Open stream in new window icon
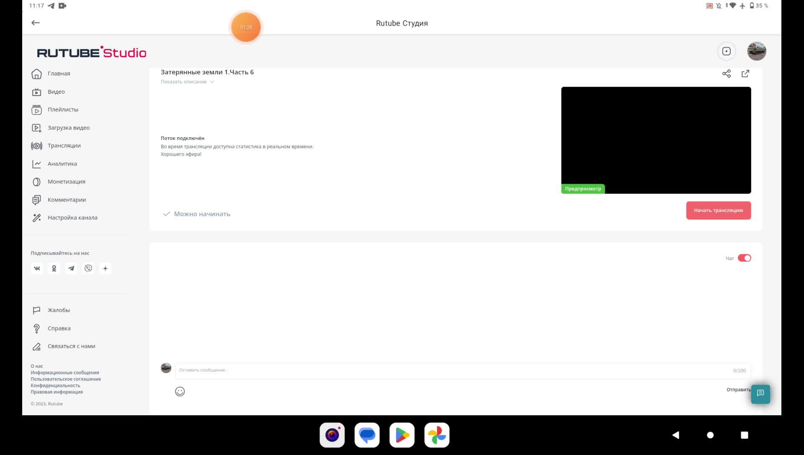The width and height of the screenshot is (804, 455). (745, 74)
